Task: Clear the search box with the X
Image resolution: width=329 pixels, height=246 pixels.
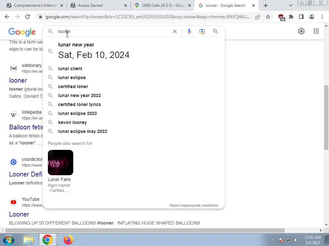Action: pyautogui.click(x=174, y=31)
